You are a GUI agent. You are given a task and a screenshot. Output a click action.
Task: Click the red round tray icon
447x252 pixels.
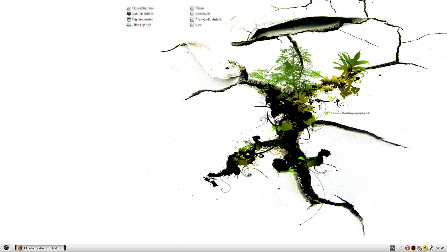[x=408, y=248]
